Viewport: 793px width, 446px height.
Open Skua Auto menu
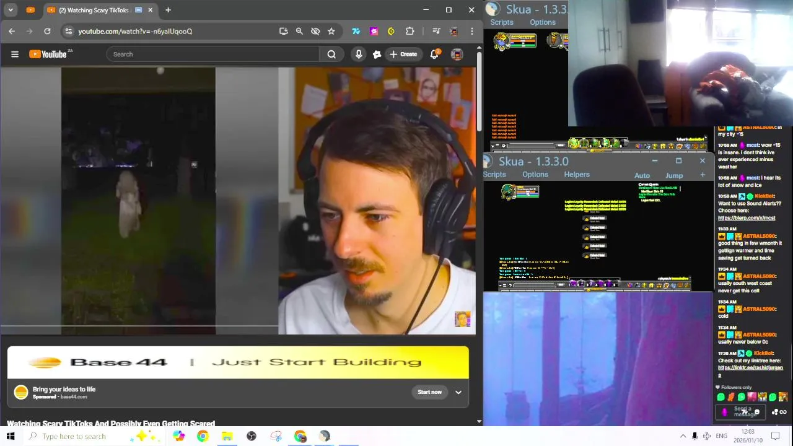642,175
